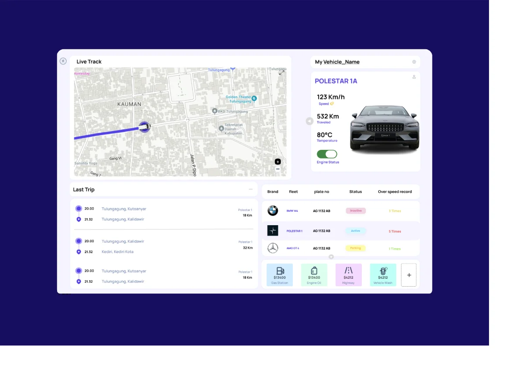Viewport: 523px width, 392px height.
Task: Open settings gear next to My Vehicle_Name
Action: pos(414,62)
